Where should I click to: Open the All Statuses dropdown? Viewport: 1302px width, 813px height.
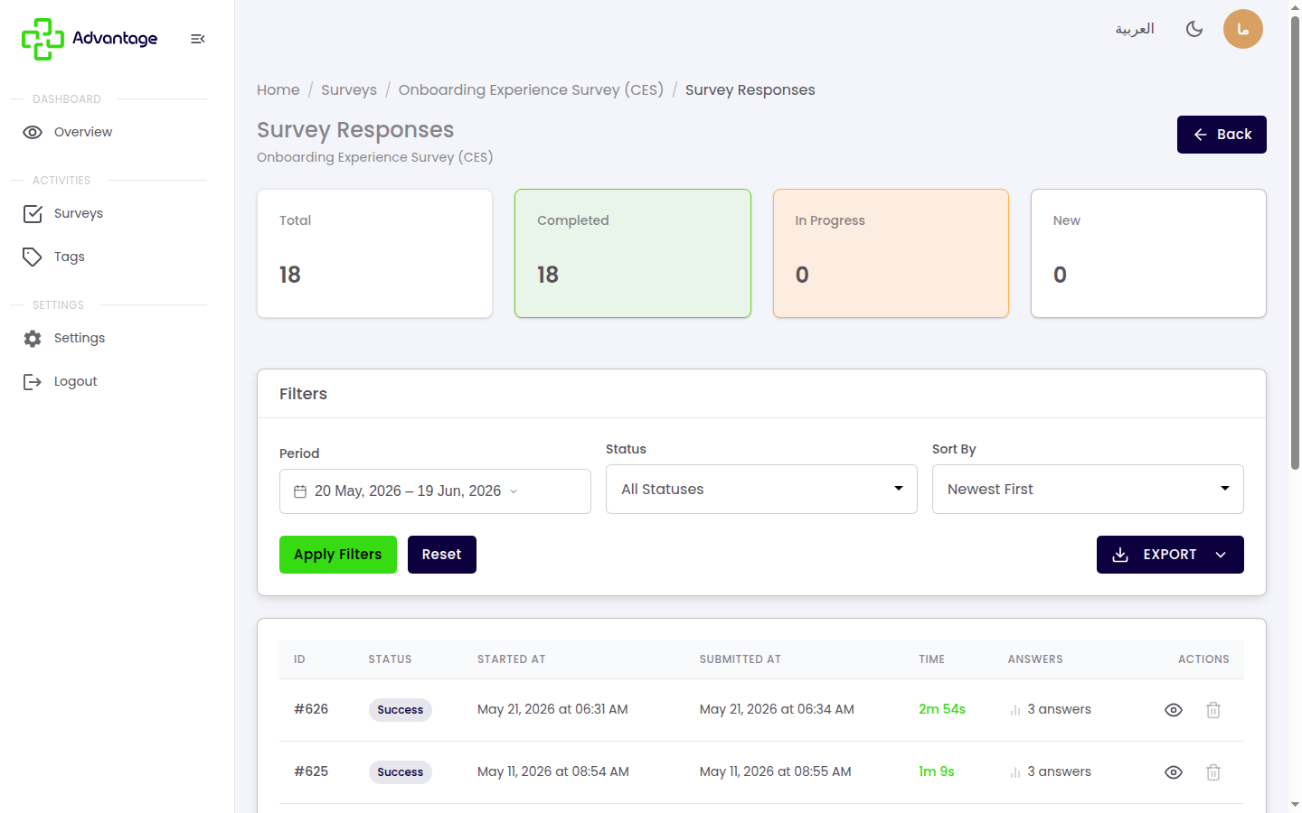(761, 489)
